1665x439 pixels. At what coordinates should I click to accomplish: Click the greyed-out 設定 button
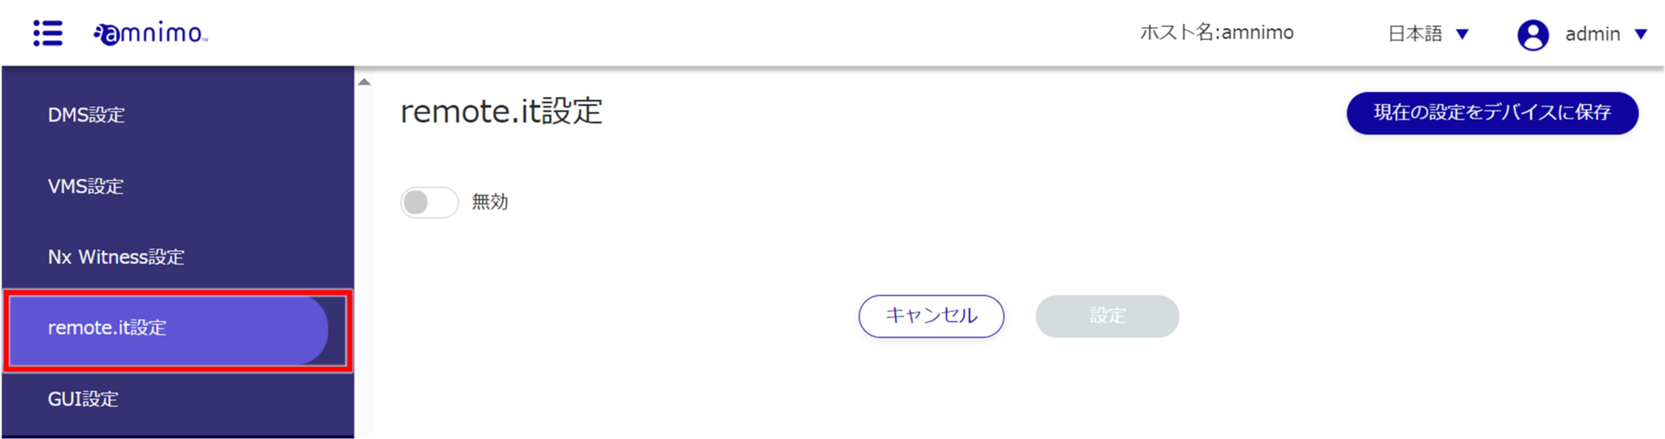click(1106, 316)
